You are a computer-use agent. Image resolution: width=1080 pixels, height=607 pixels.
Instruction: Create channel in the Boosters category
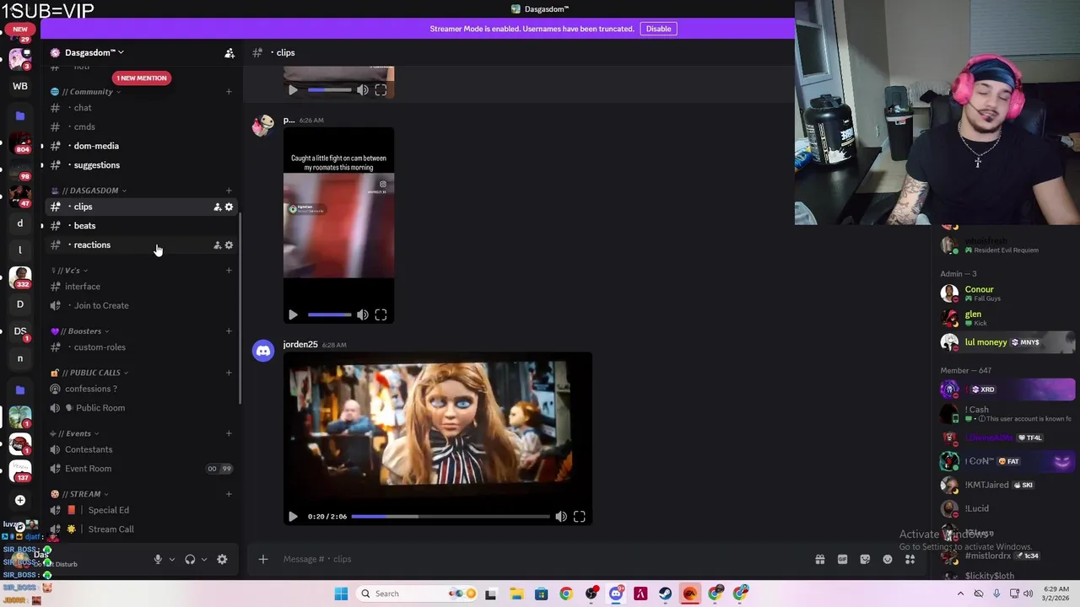pyautogui.click(x=229, y=331)
